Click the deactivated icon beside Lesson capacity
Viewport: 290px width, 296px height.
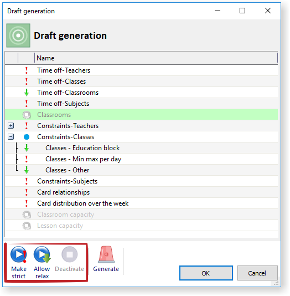coord(27,226)
